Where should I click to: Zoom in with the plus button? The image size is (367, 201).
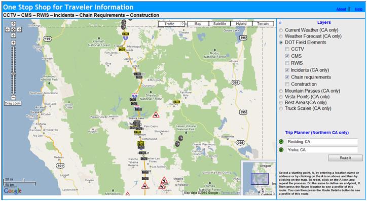click(13, 43)
